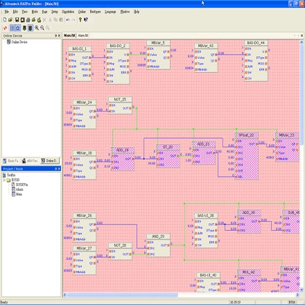The height and width of the screenshot is (305, 305).
Task: Click the Open folder toolbar icon
Action: (10, 20)
